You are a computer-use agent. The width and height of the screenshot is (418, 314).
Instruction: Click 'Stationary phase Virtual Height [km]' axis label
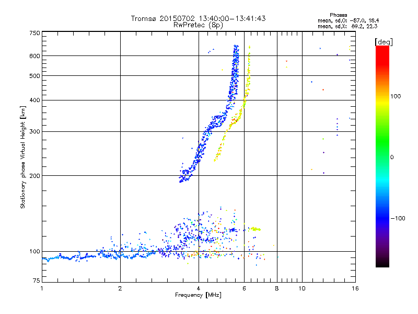[x=23, y=157]
